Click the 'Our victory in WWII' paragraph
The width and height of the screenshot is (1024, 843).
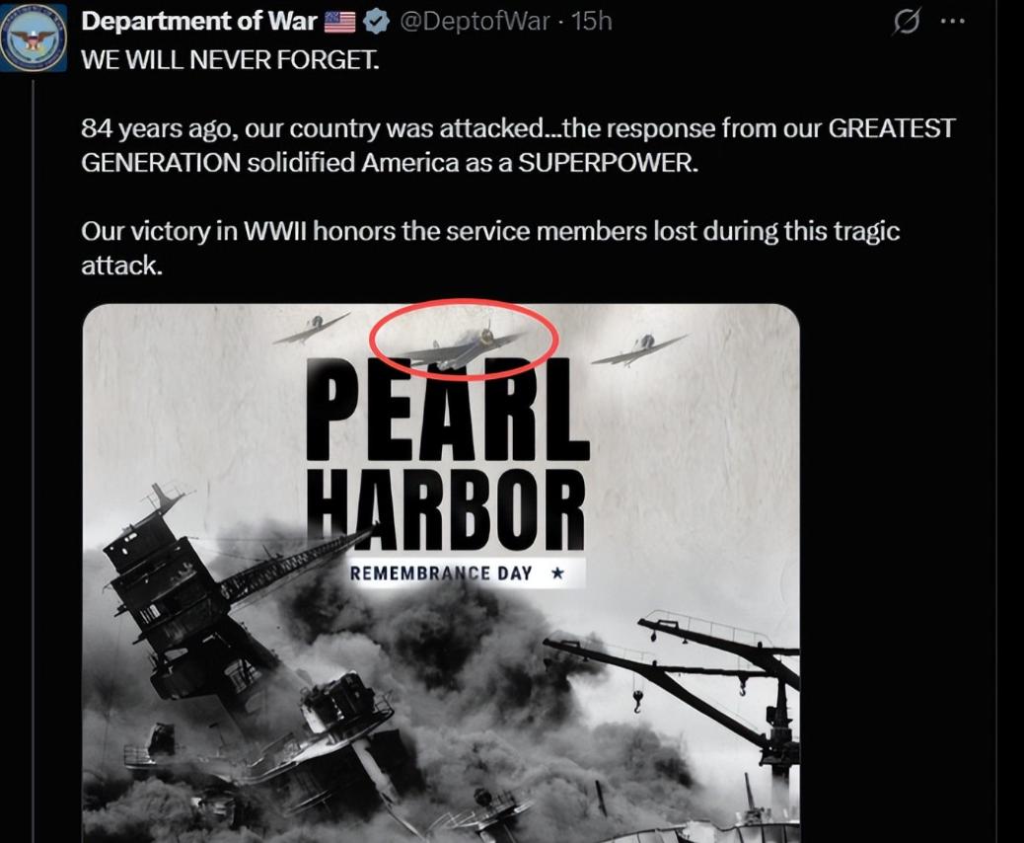pos(490,249)
